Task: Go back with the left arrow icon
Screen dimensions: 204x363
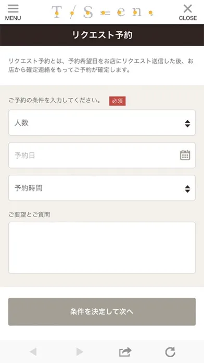Action: coord(33,352)
